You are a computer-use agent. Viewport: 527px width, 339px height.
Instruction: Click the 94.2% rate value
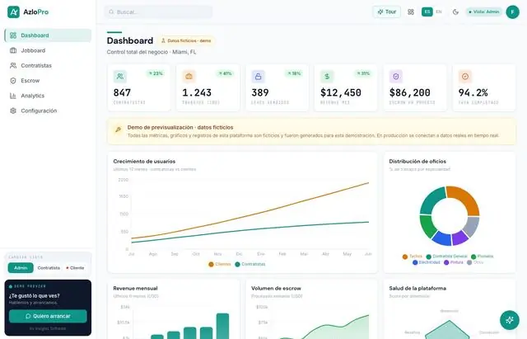473,92
